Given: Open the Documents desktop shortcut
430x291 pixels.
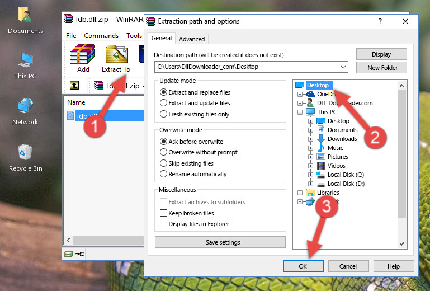Looking at the screenshot, I should [25, 21].
